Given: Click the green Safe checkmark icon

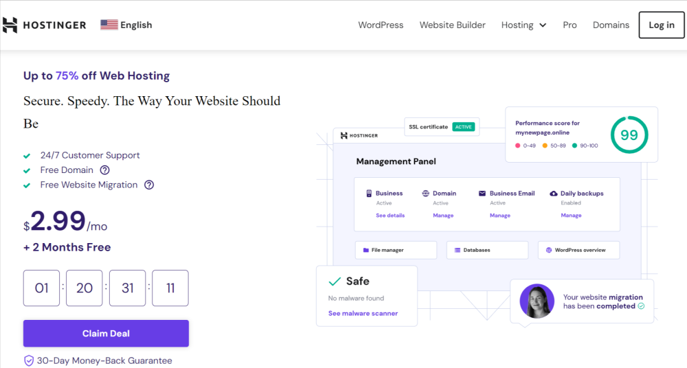Looking at the screenshot, I should pyautogui.click(x=335, y=281).
